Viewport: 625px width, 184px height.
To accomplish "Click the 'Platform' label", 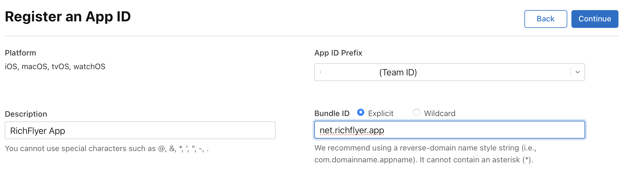I will click(21, 53).
